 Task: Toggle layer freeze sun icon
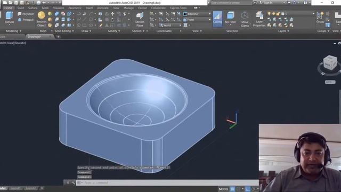(x=273, y=14)
